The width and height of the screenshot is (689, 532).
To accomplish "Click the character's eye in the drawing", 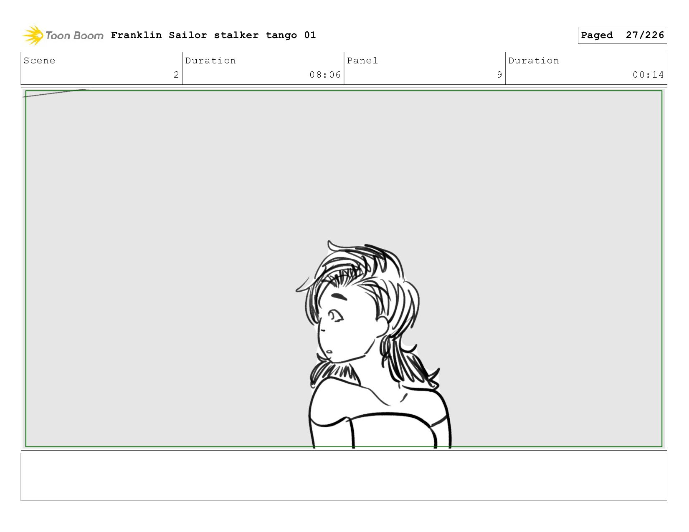I will click(x=335, y=316).
